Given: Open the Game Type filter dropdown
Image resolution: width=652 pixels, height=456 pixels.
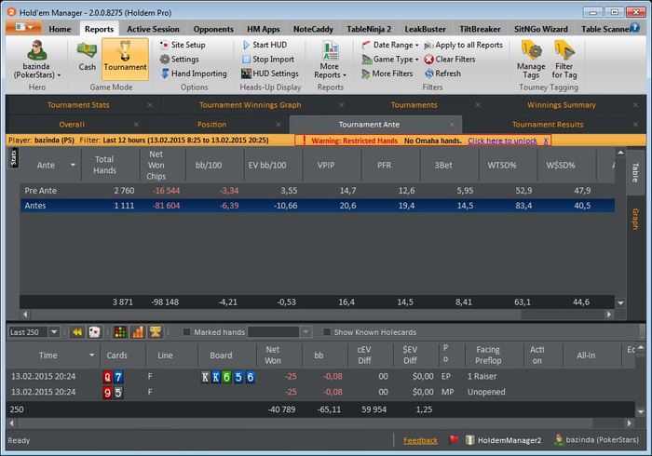Looking at the screenshot, I should coord(390,59).
